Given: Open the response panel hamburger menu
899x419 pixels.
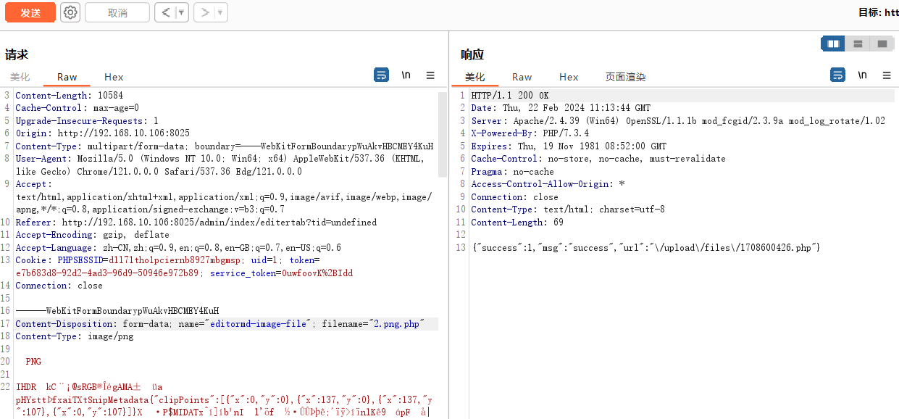Looking at the screenshot, I should (x=887, y=75).
